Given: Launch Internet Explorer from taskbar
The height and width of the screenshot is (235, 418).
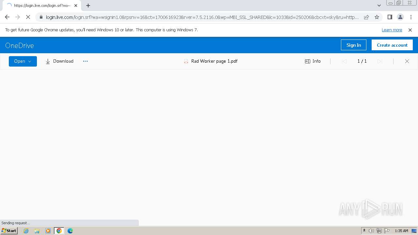Looking at the screenshot, I should [26, 231].
